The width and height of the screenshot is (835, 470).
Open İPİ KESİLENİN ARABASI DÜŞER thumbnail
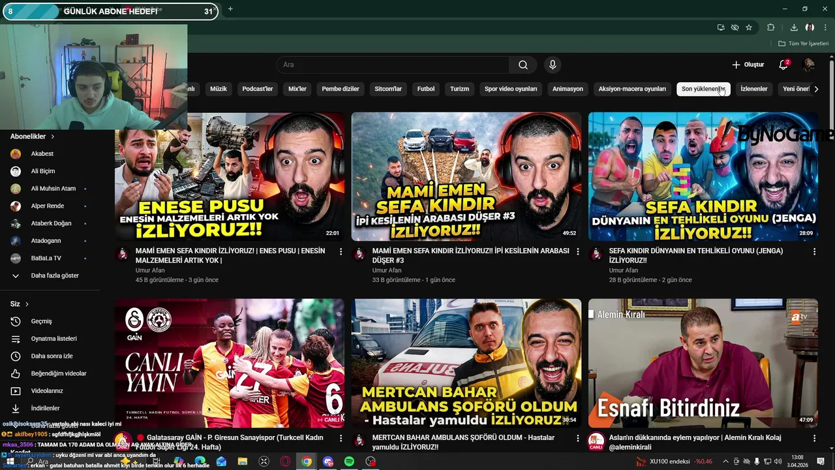point(466,176)
